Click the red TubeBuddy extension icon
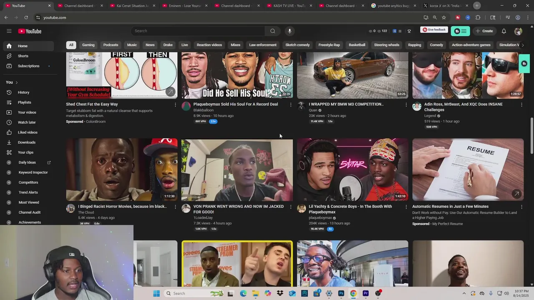This screenshot has height=300, width=534. (458, 17)
